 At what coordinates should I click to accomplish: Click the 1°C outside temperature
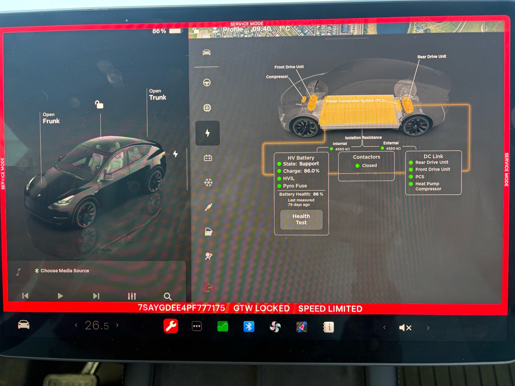tap(284, 28)
